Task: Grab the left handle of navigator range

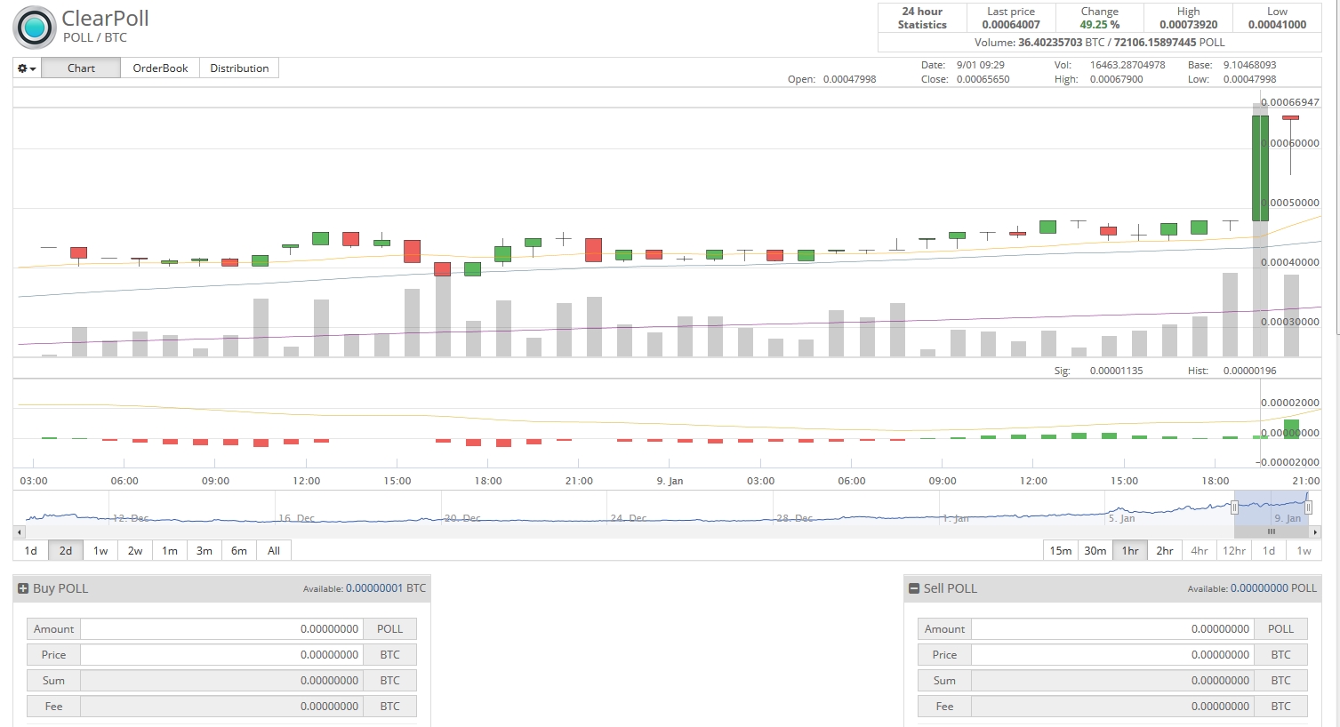Action: click(1234, 507)
